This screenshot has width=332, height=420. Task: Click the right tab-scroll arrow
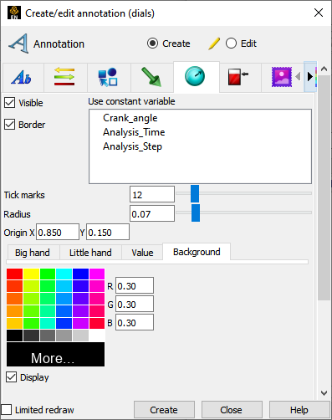(x=309, y=76)
